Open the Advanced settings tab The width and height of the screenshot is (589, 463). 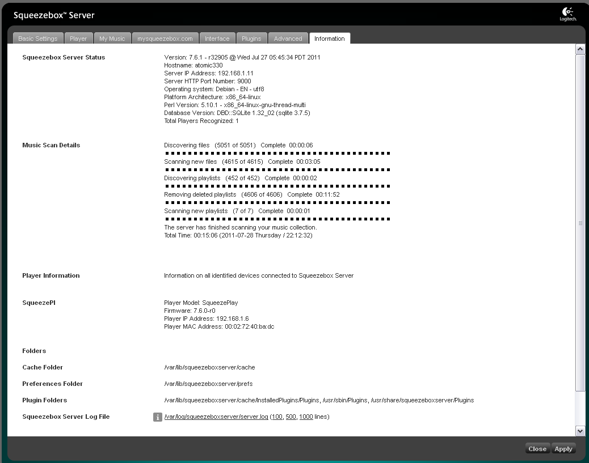288,39
